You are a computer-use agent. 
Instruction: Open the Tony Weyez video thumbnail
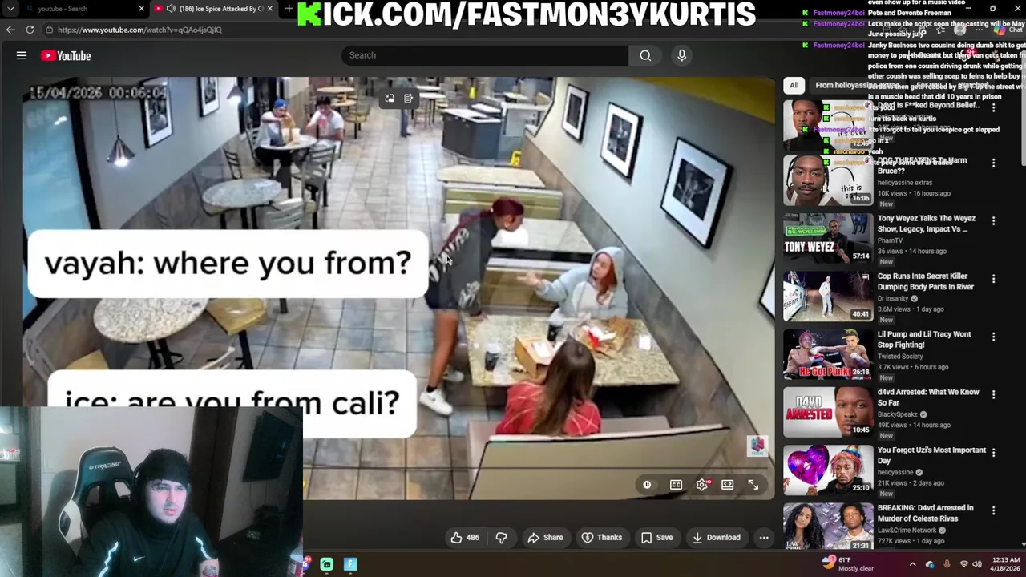(827, 238)
